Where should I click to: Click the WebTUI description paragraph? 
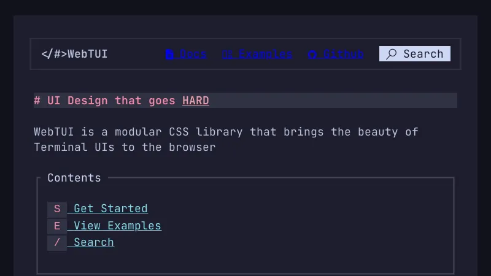click(x=226, y=140)
